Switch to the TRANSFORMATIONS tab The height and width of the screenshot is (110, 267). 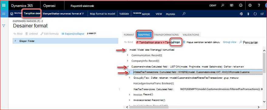pyautogui.click(x=166, y=35)
